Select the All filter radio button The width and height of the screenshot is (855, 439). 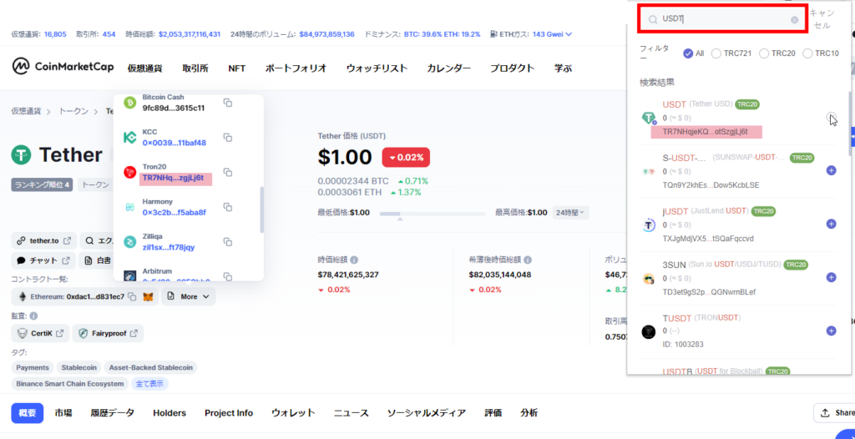[x=688, y=53]
